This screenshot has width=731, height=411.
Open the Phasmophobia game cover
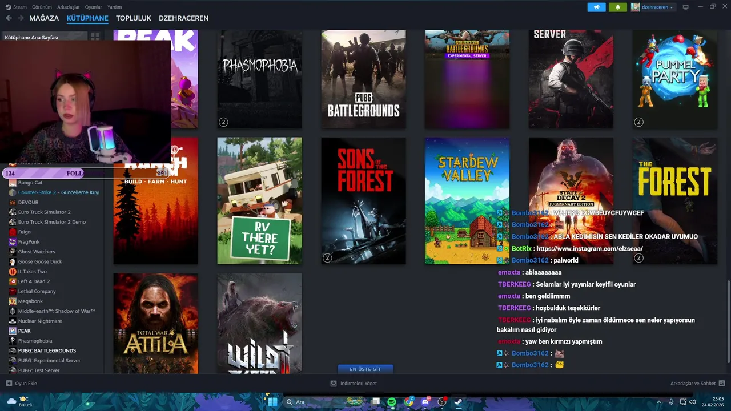pos(260,79)
